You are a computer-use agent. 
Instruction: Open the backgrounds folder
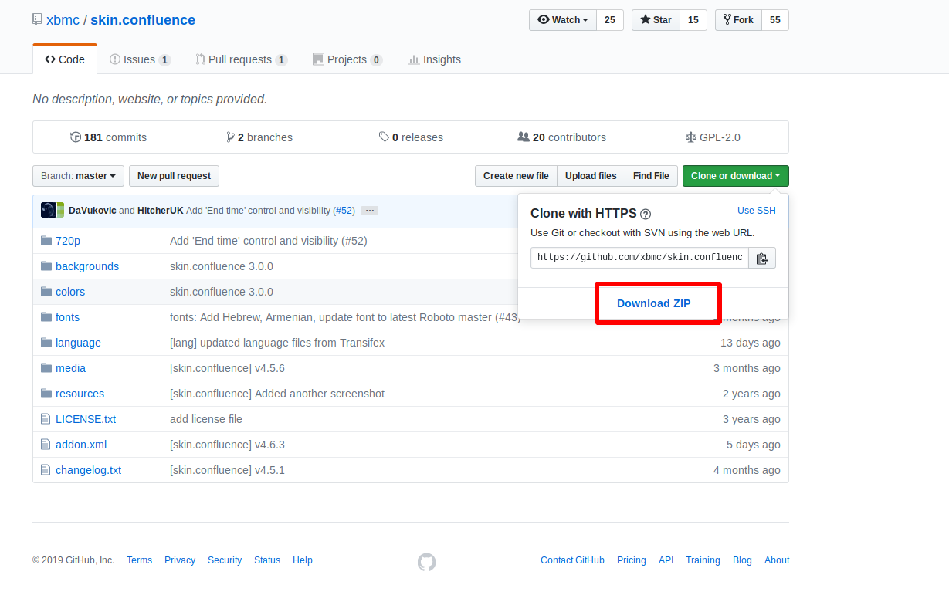coord(87,266)
